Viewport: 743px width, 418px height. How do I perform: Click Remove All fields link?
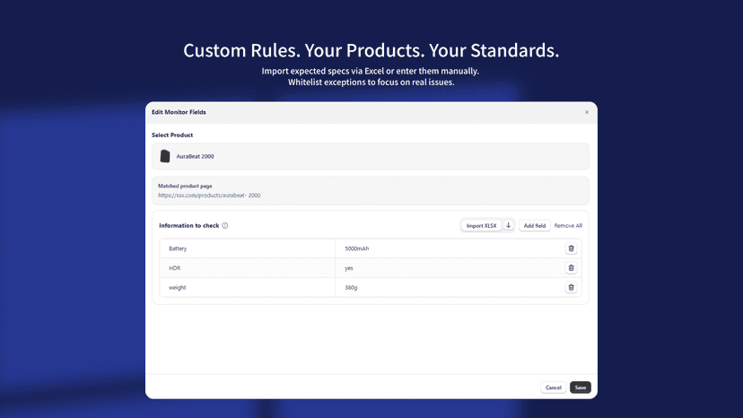[568, 225]
